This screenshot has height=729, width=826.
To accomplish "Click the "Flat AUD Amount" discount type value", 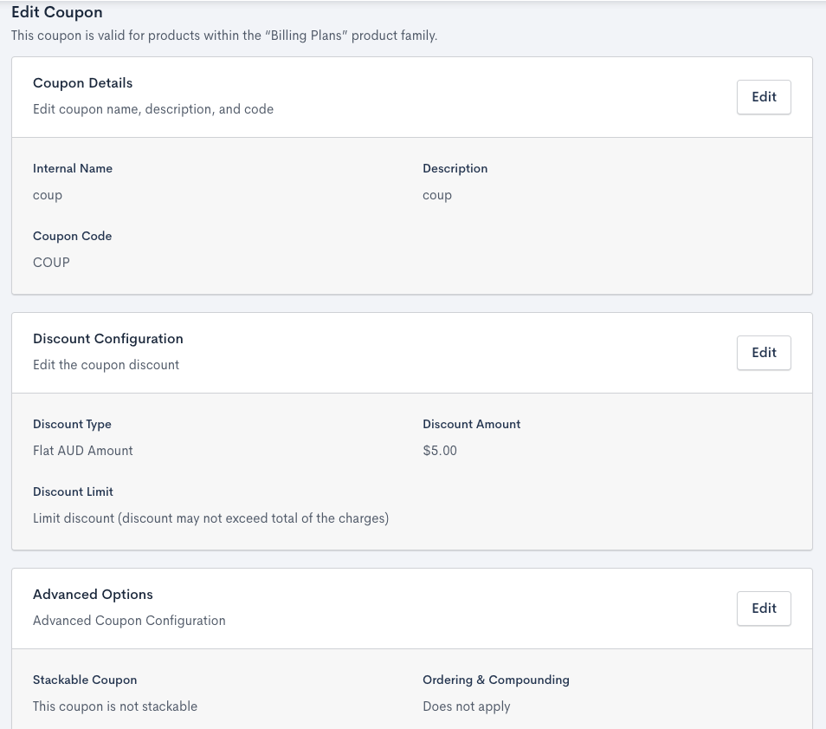I will 83,451.
